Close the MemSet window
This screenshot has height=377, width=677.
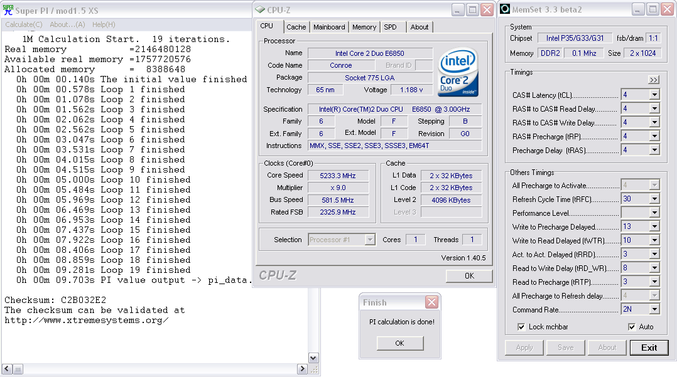click(x=667, y=9)
